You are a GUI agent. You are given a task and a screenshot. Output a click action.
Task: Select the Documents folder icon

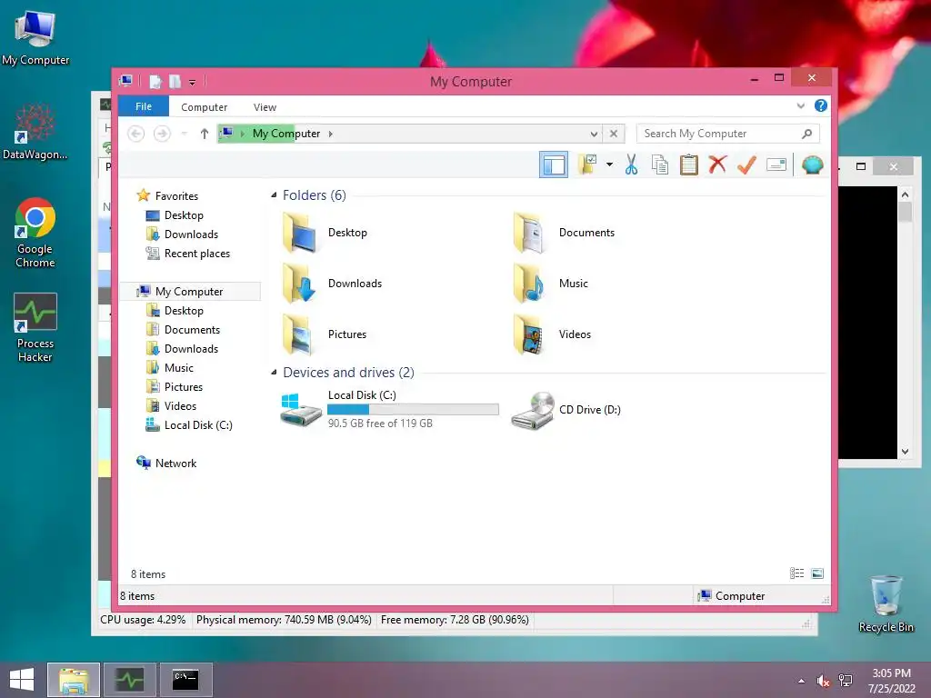(x=528, y=233)
